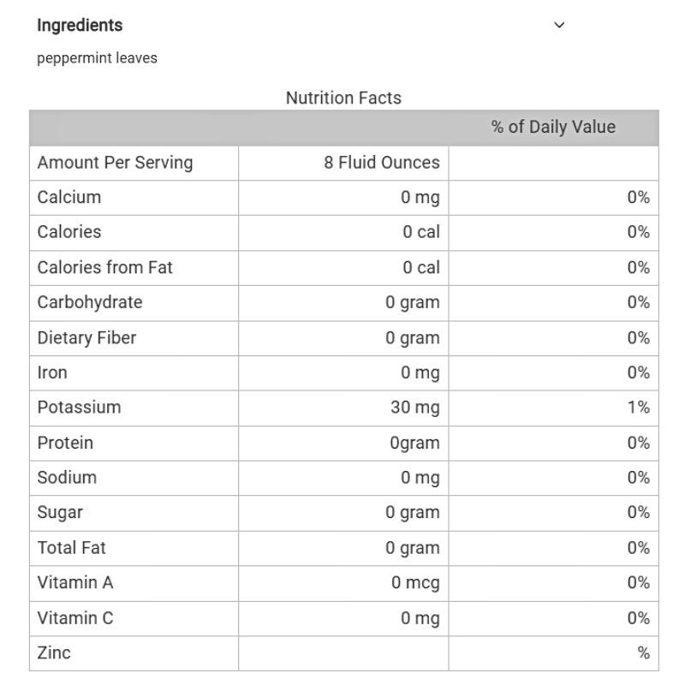The image size is (685, 685).
Task: Select the Sodium row label
Action: (x=67, y=478)
